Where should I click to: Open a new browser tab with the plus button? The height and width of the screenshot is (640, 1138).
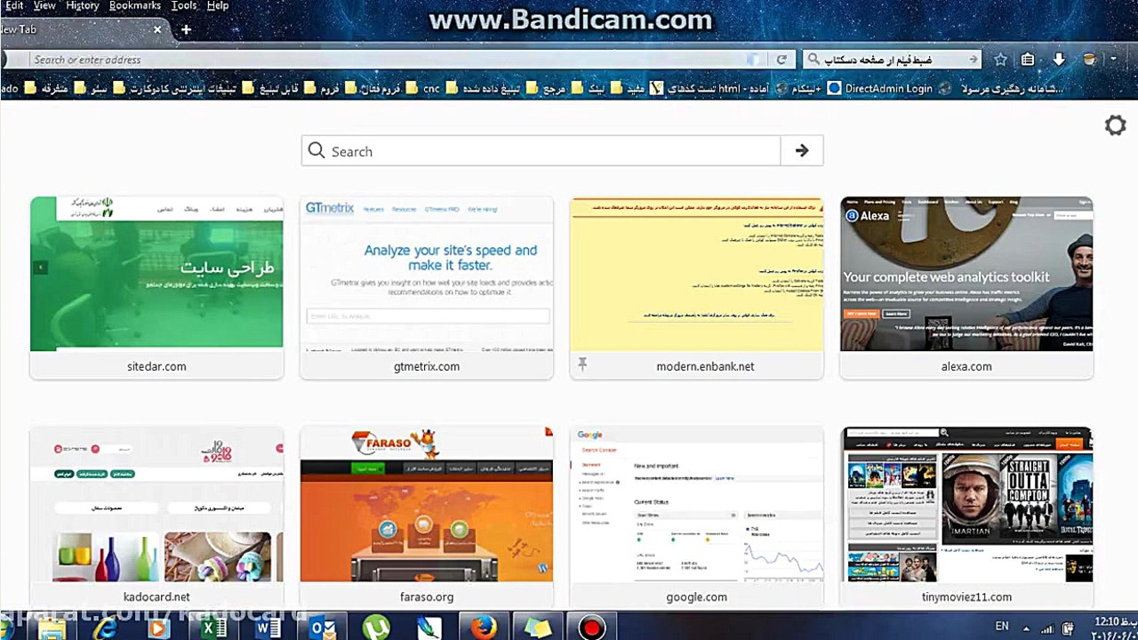pos(186,29)
